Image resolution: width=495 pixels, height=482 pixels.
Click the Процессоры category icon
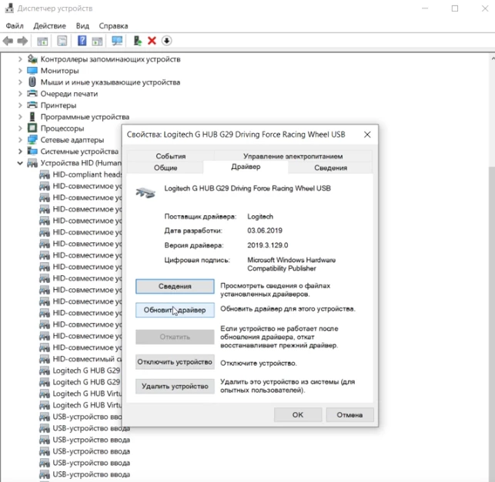point(32,128)
